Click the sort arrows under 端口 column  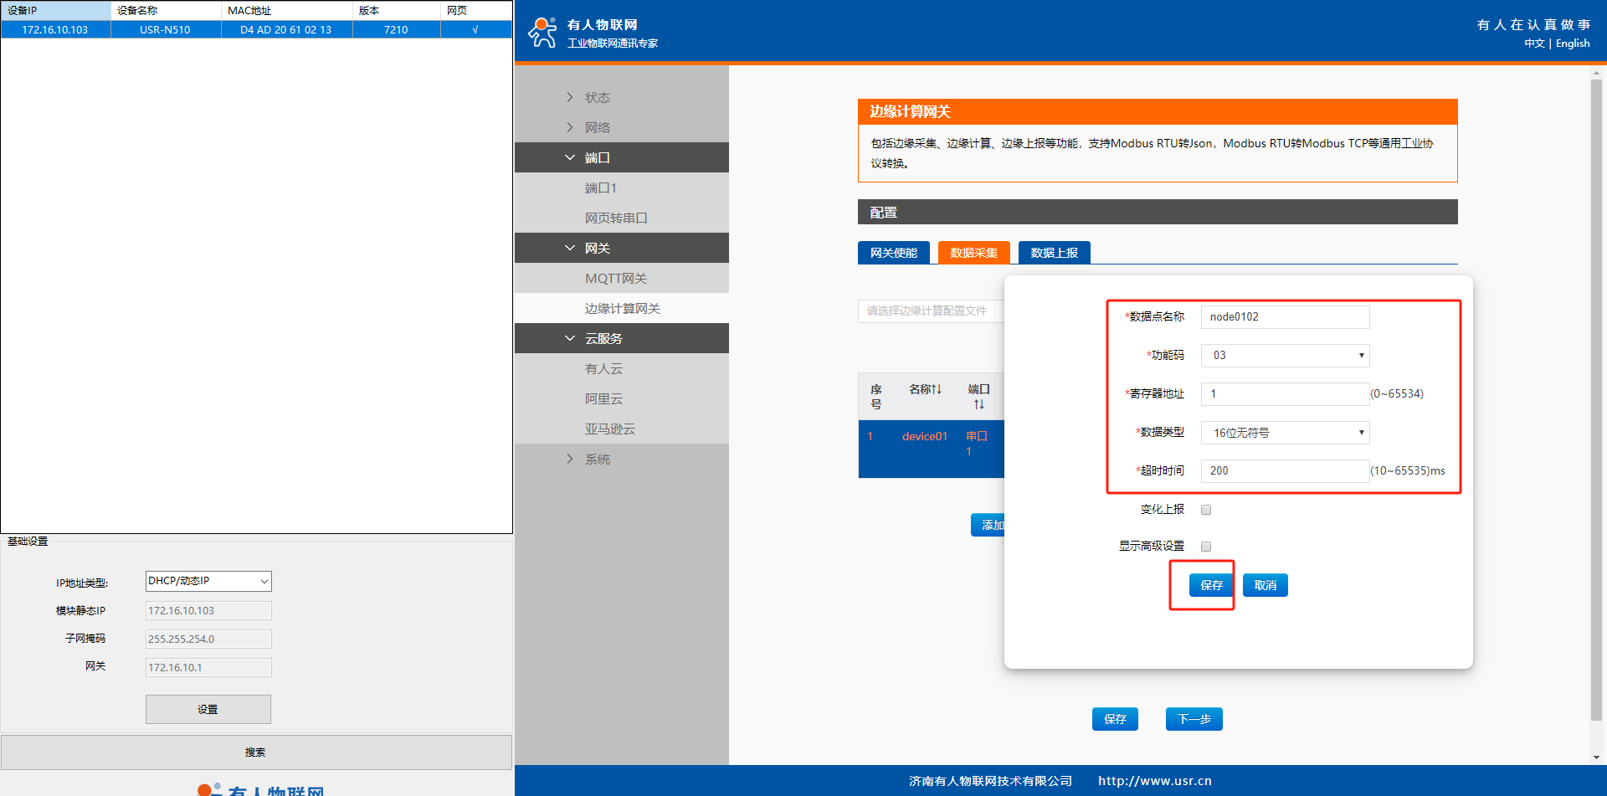pos(978,404)
